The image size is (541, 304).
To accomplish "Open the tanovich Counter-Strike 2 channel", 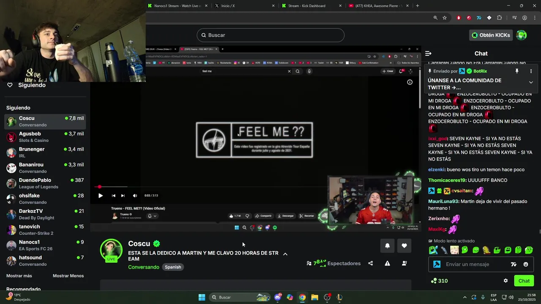I will point(45,230).
